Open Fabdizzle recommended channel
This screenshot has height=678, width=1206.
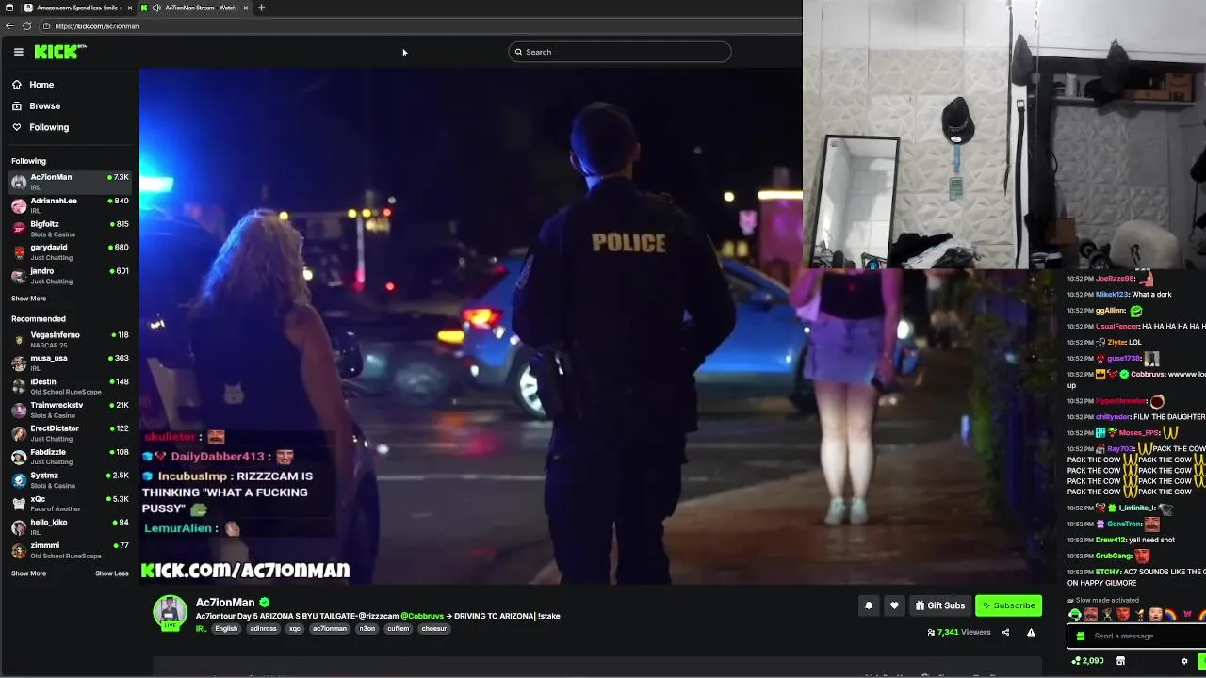[70, 457]
